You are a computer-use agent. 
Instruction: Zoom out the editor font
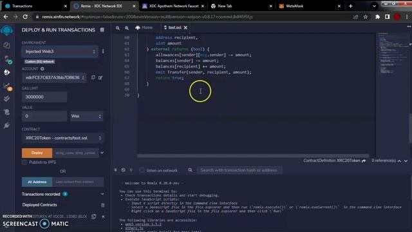click(118, 28)
